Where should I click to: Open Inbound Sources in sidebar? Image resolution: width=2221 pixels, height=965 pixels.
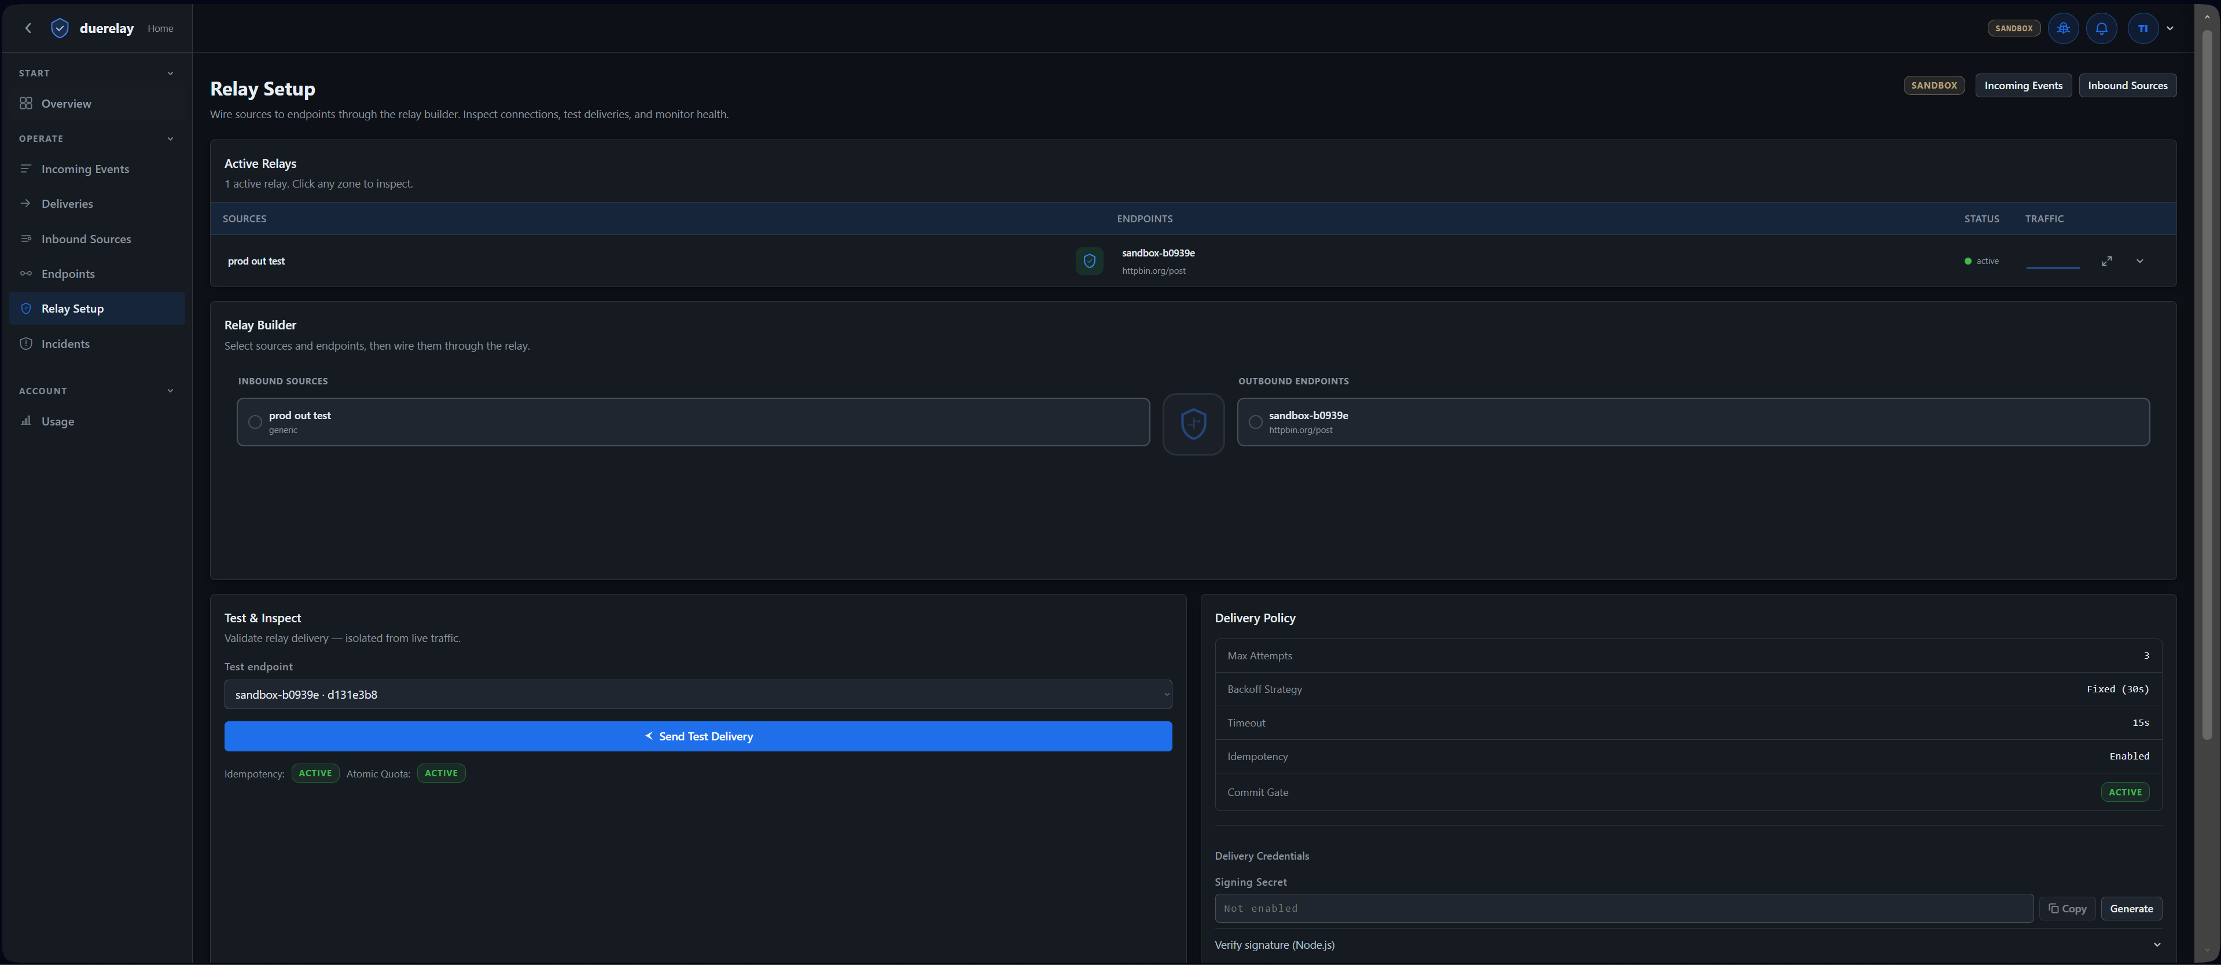(x=97, y=239)
